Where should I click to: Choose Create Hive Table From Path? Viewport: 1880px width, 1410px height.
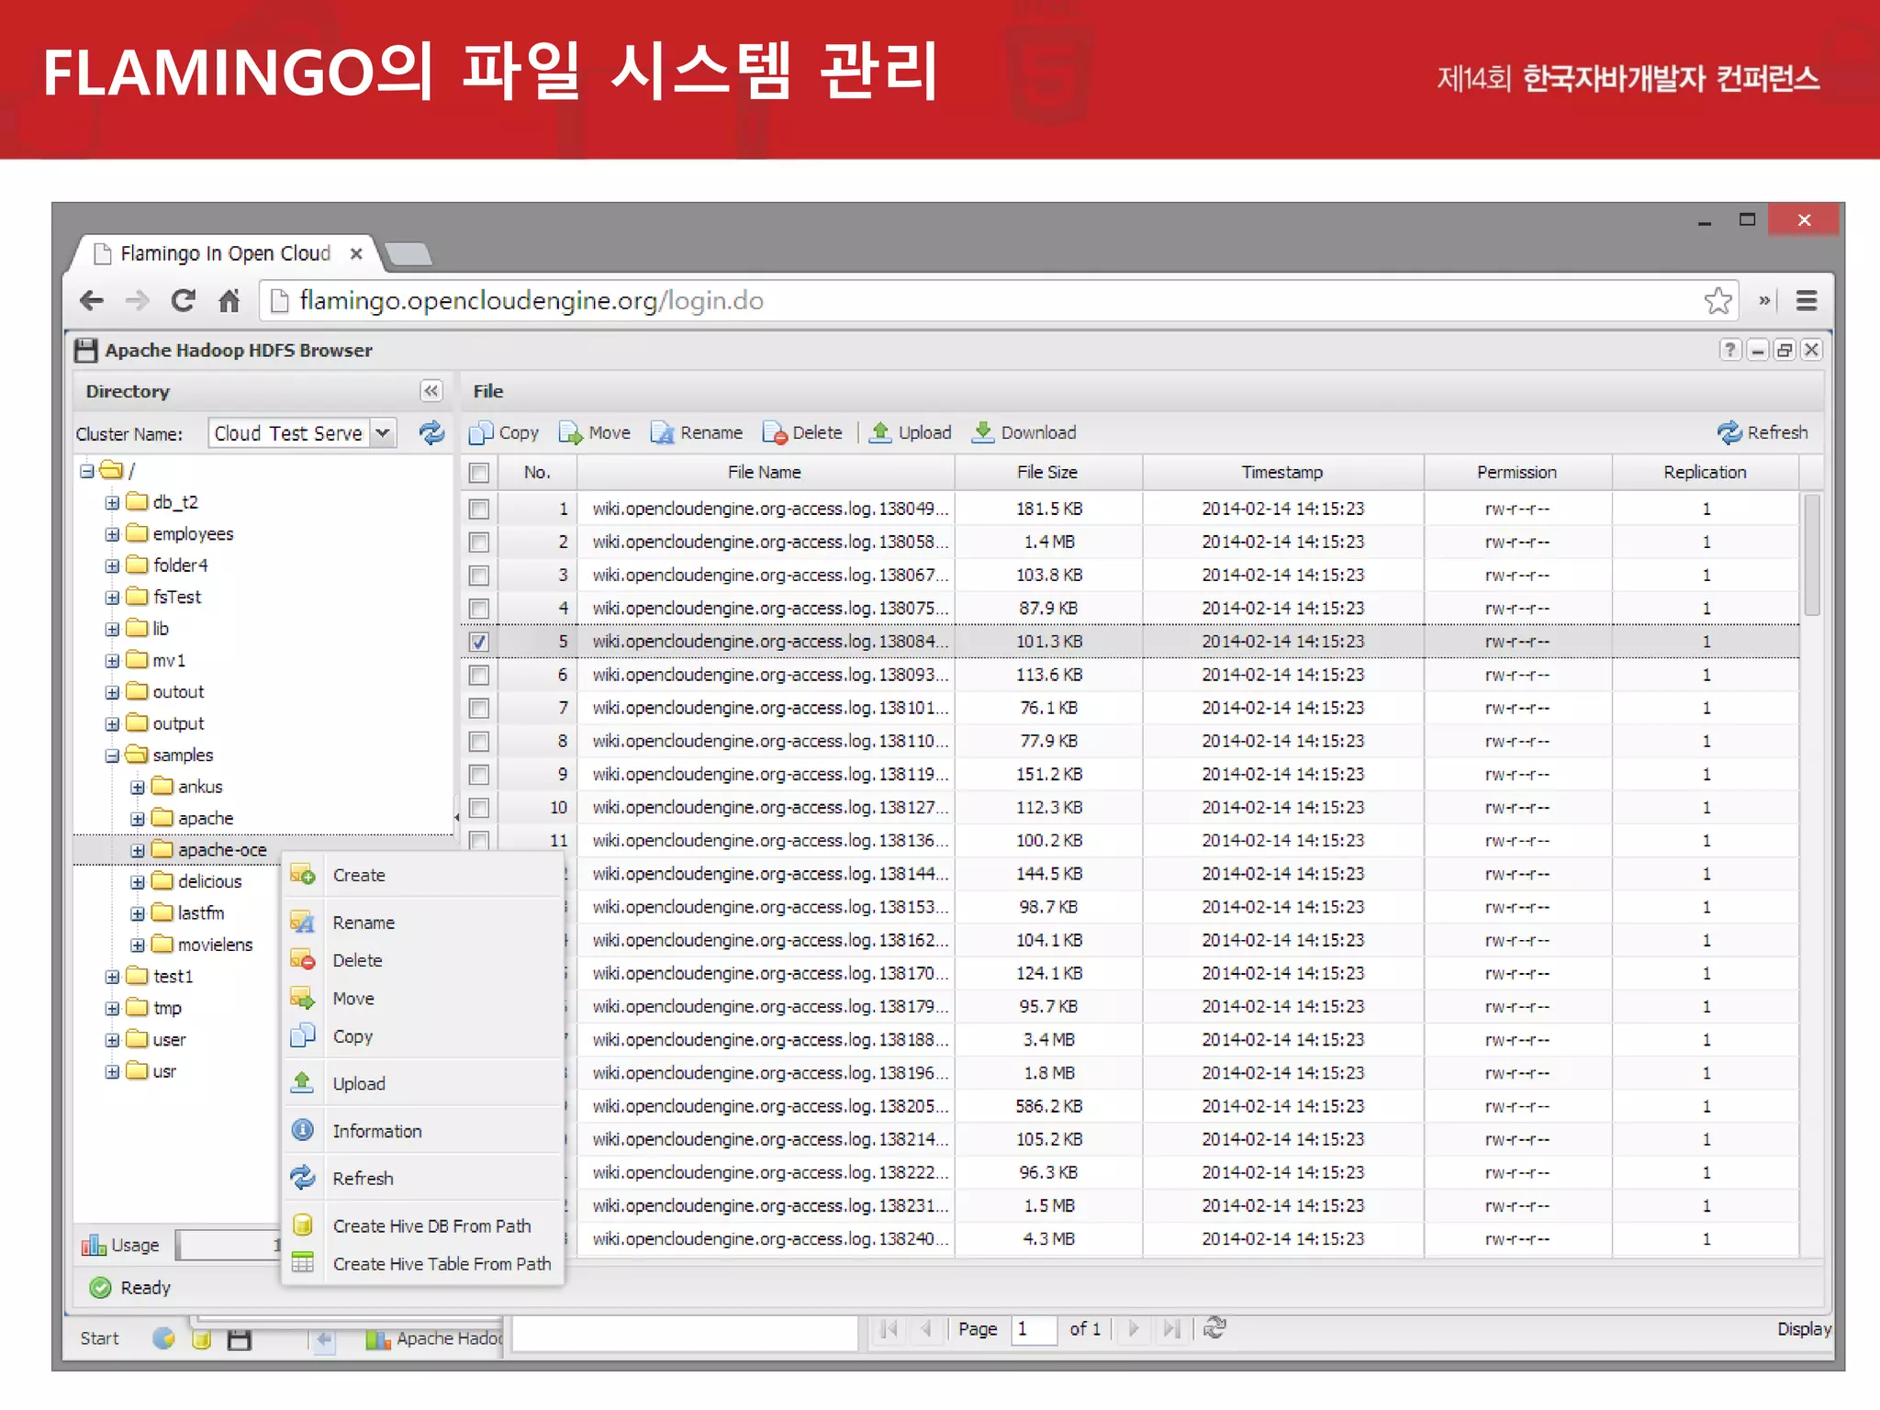(x=422, y=1263)
